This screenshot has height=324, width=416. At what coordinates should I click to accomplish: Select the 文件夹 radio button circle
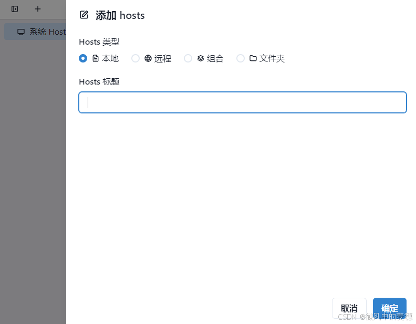pyautogui.click(x=241, y=58)
